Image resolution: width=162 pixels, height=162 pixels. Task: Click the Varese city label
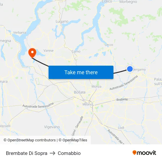click(49, 51)
